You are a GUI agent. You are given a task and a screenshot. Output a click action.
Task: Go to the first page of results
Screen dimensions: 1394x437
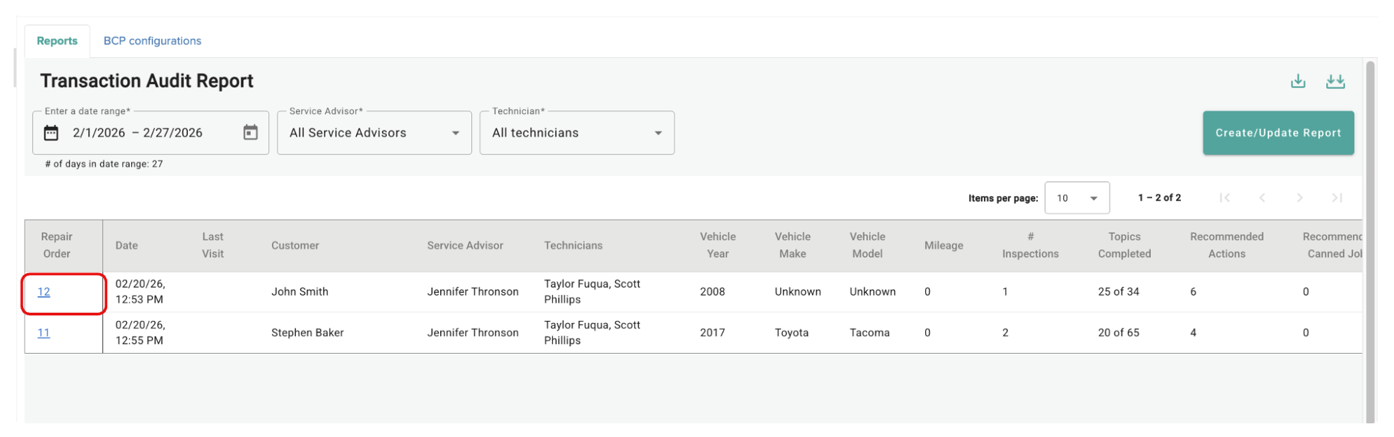coord(1225,198)
